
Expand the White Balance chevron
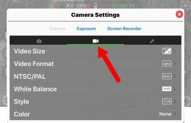tap(175, 89)
